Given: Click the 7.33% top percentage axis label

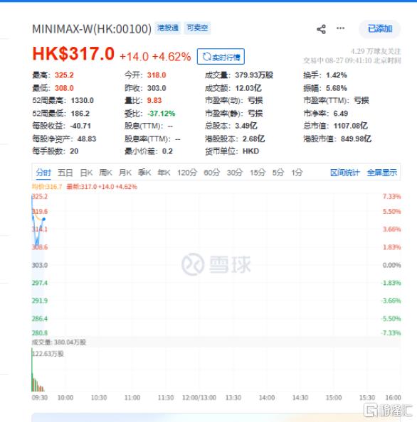Looking at the screenshot, I should coord(391,197).
